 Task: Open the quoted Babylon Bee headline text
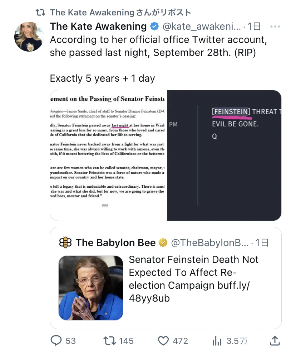tap(194, 279)
